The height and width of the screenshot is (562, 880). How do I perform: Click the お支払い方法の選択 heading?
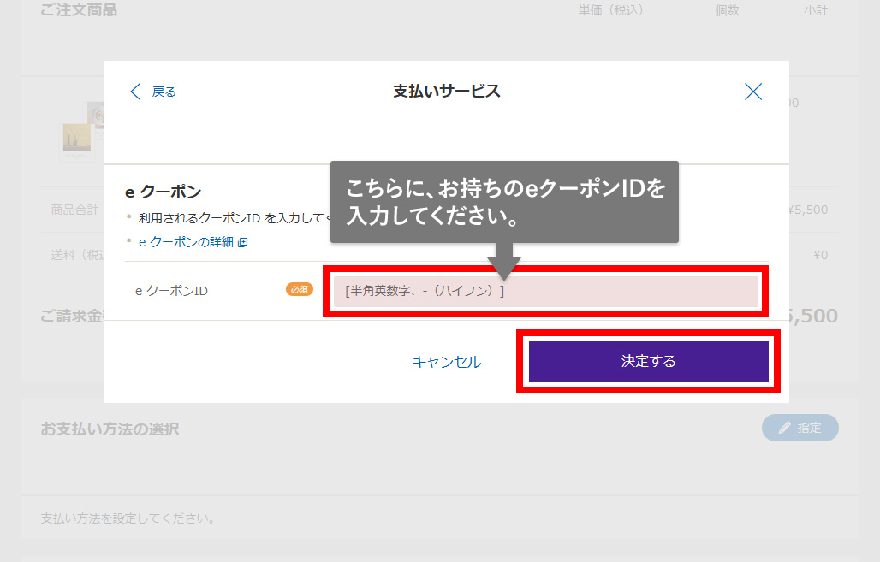(x=110, y=429)
